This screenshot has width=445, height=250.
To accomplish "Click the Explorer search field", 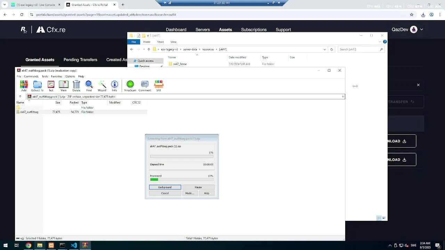I will click(x=361, y=49).
